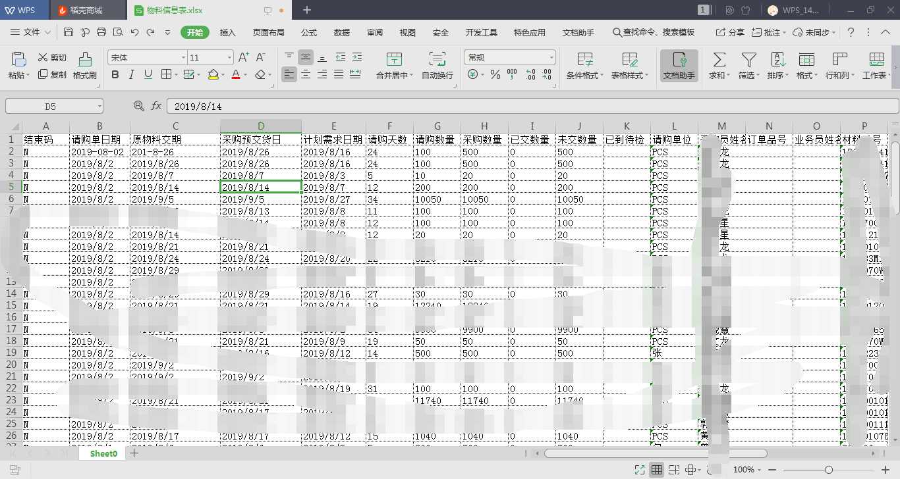Screen dimensions: 900x479
Task: Switch to the 数据 ribbon tab
Action: 342,32
